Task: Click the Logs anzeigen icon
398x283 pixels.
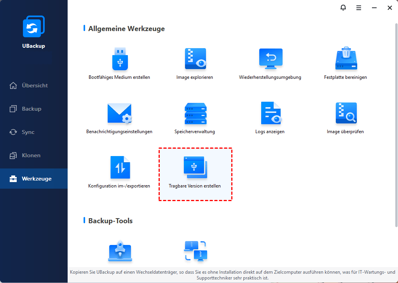Action: (x=271, y=113)
